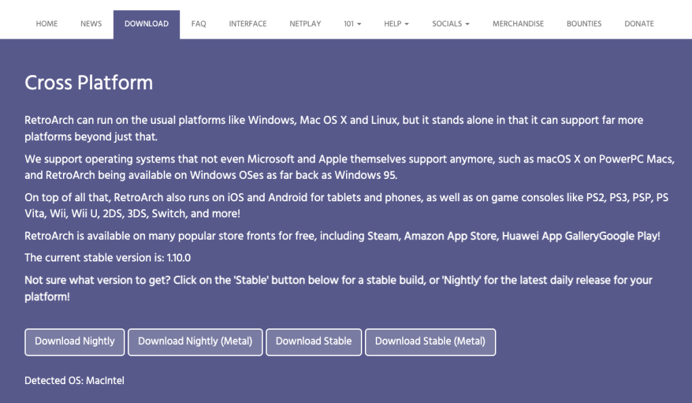This screenshot has width=692, height=403.
Task: Click the Download Stable button
Action: [x=313, y=342]
